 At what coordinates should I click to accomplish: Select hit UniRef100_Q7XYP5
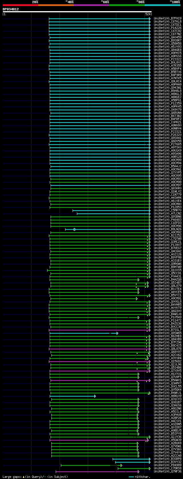[168, 172]
